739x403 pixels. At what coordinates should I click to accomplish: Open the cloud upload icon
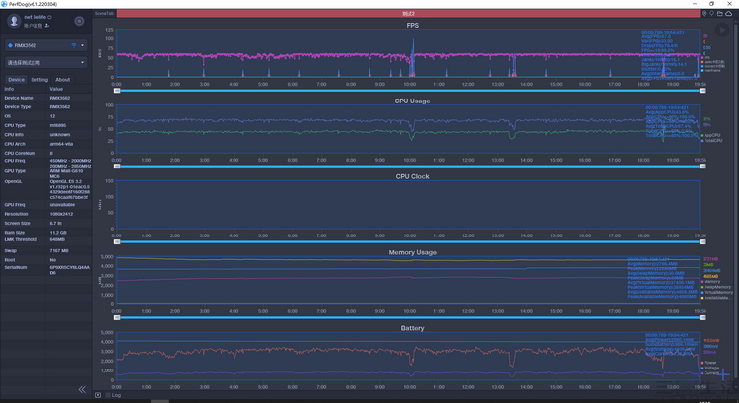pyautogui.click(x=728, y=13)
